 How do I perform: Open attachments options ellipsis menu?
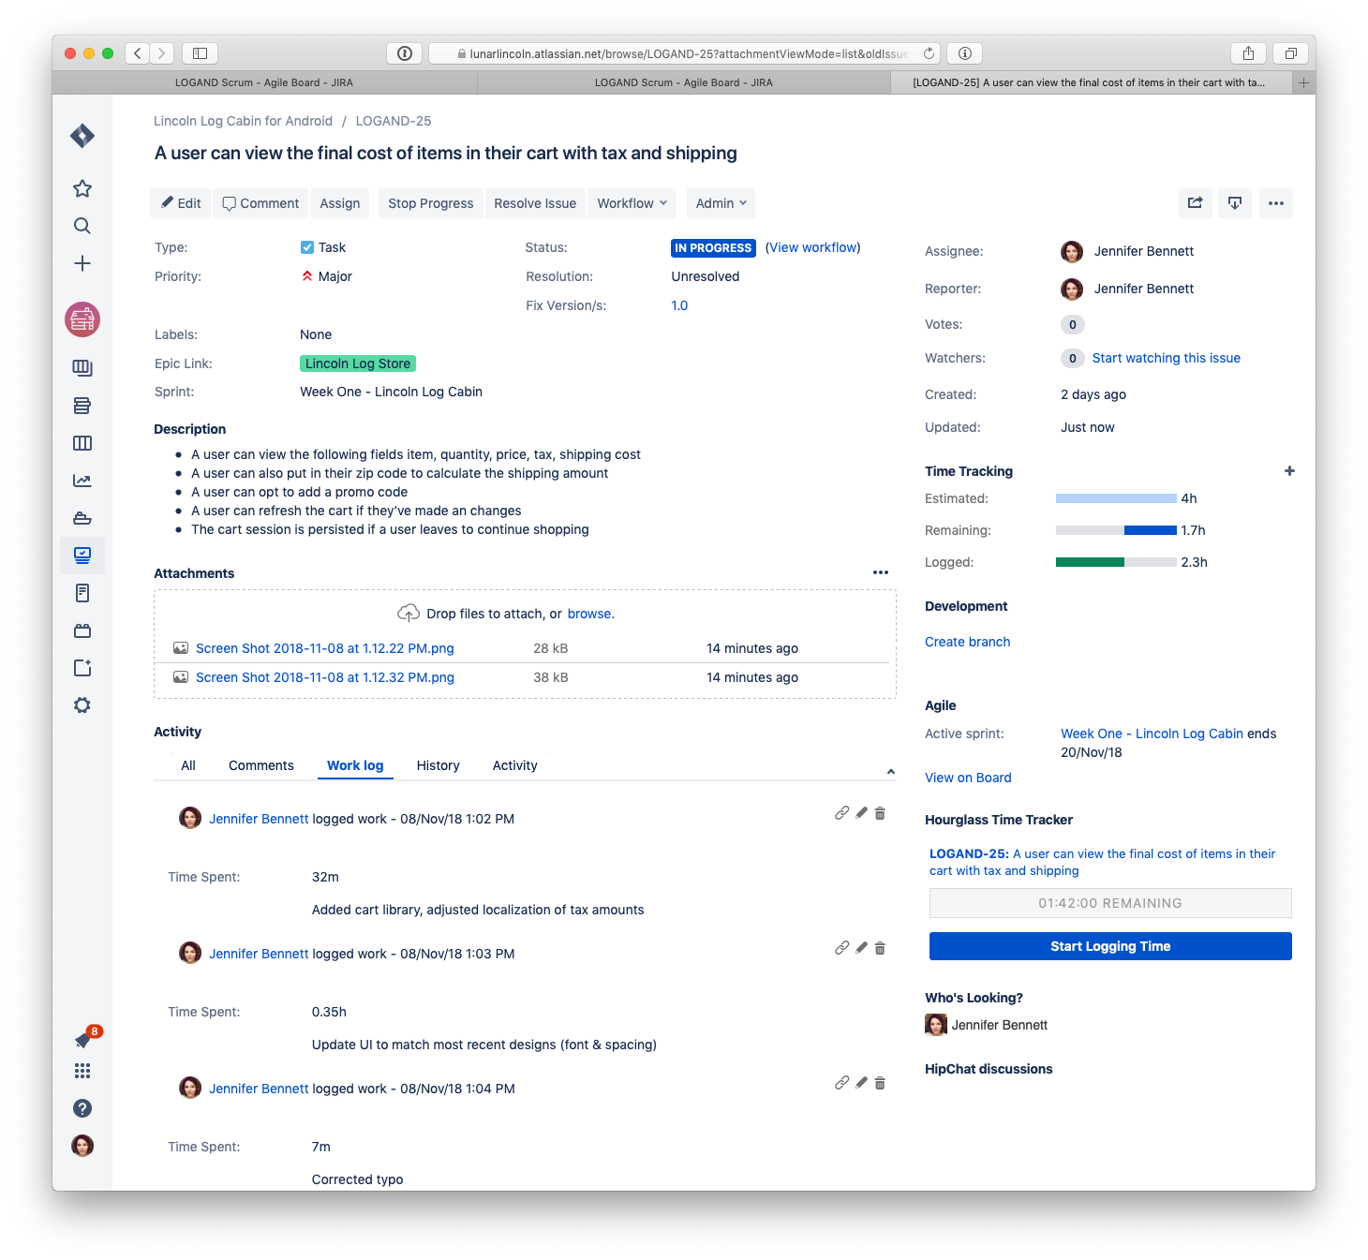click(881, 572)
